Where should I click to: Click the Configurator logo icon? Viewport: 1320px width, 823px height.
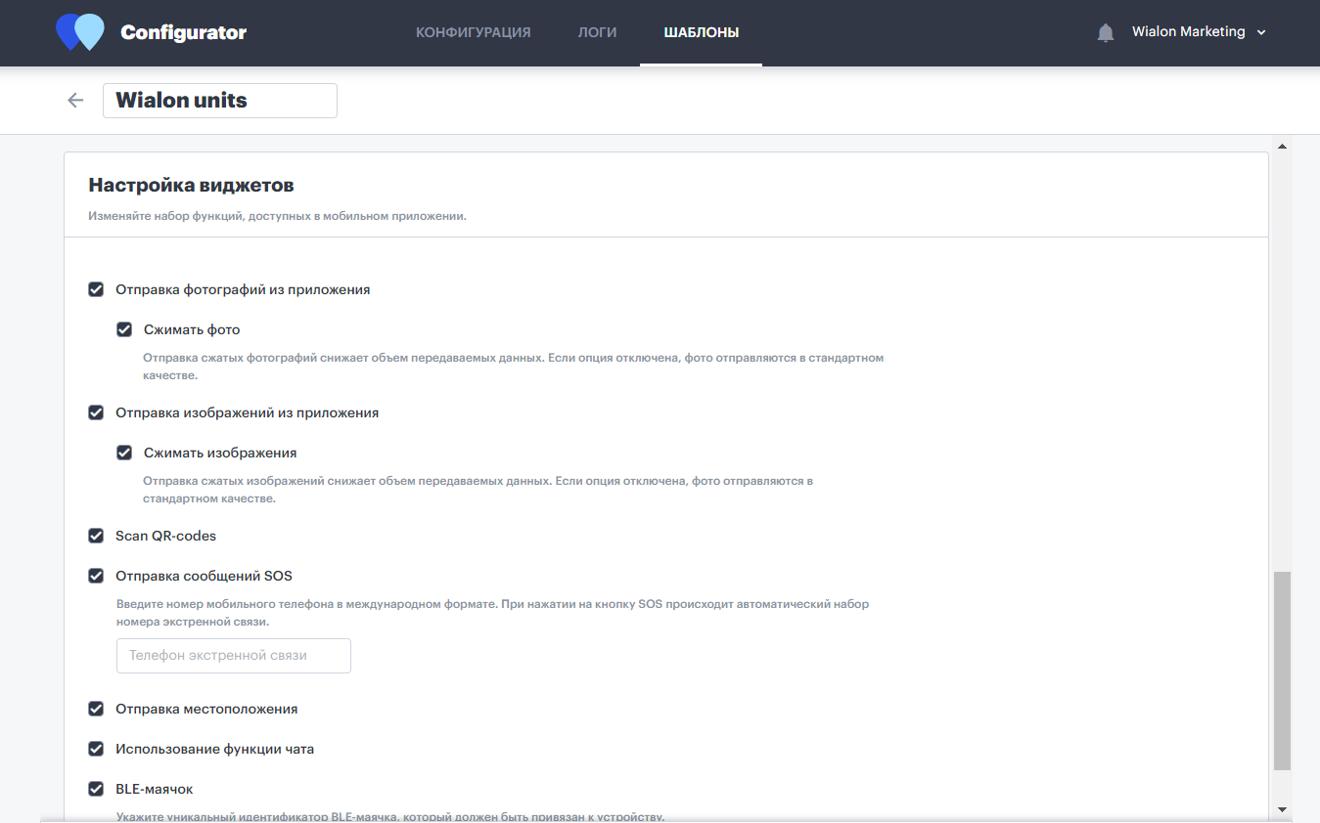80,32
